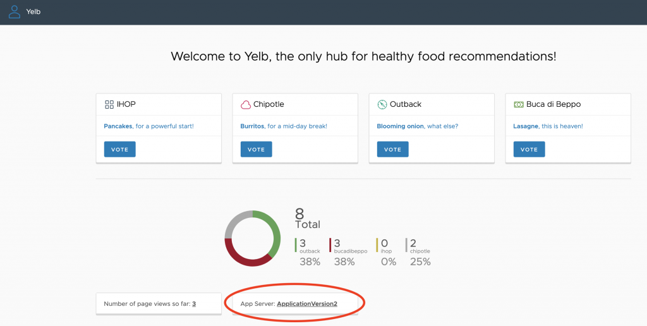
Task: Open the Lasagne link
Action: tap(526, 126)
